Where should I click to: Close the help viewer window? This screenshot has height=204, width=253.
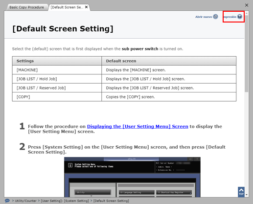click(x=247, y=5)
